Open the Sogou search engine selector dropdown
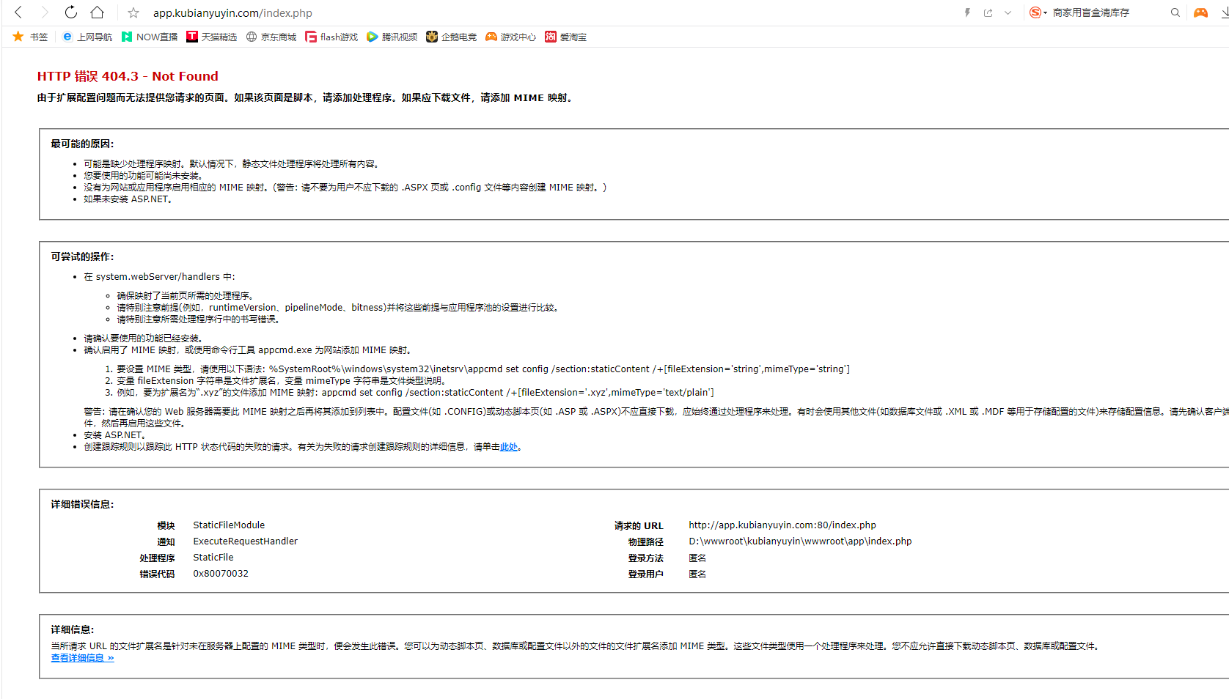This screenshot has width=1229, height=699. pyautogui.click(x=1038, y=12)
